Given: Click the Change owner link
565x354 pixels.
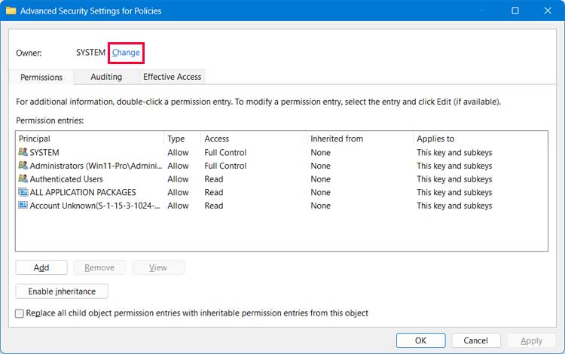Looking at the screenshot, I should 126,53.
